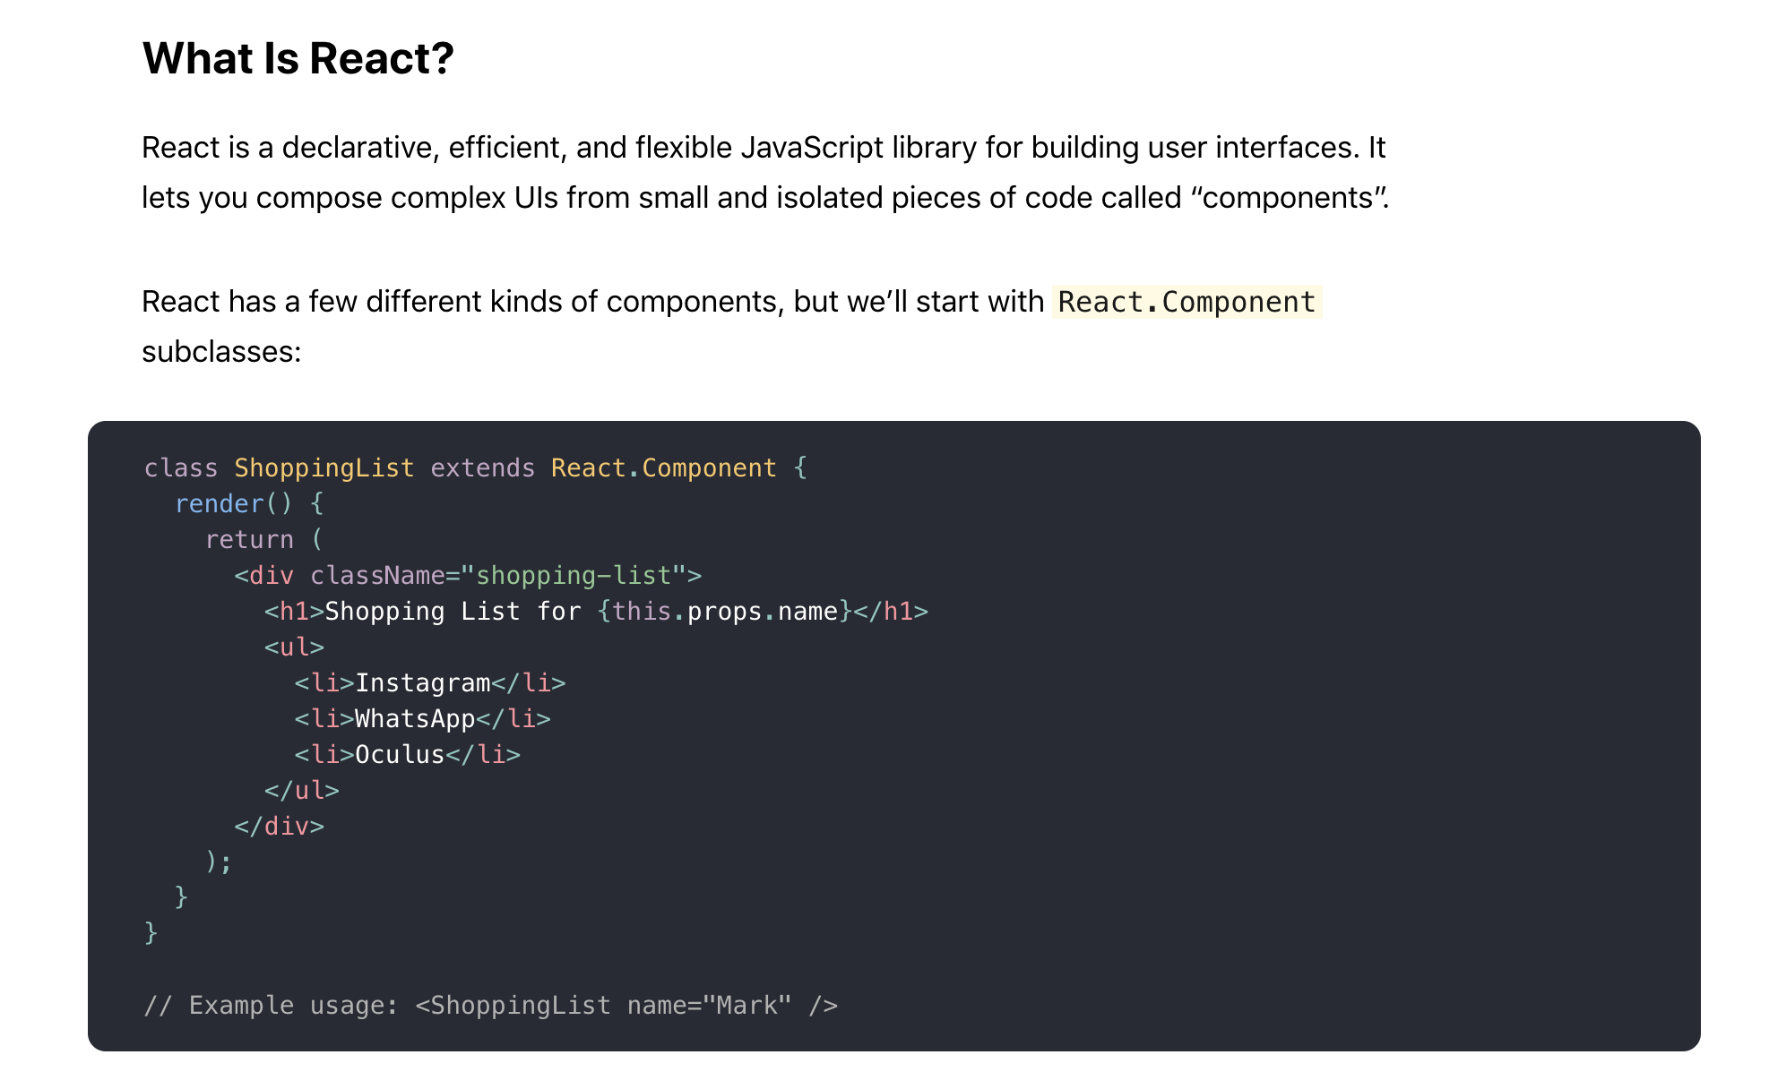Click the "shopping-list" className string
This screenshot has height=1089, width=1769.
pos(574,576)
